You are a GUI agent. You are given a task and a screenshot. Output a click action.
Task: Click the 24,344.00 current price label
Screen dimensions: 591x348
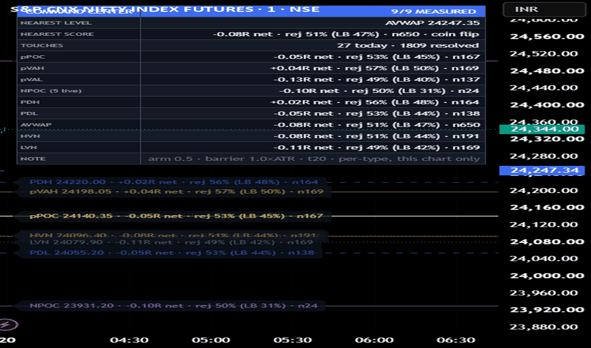[x=542, y=129]
